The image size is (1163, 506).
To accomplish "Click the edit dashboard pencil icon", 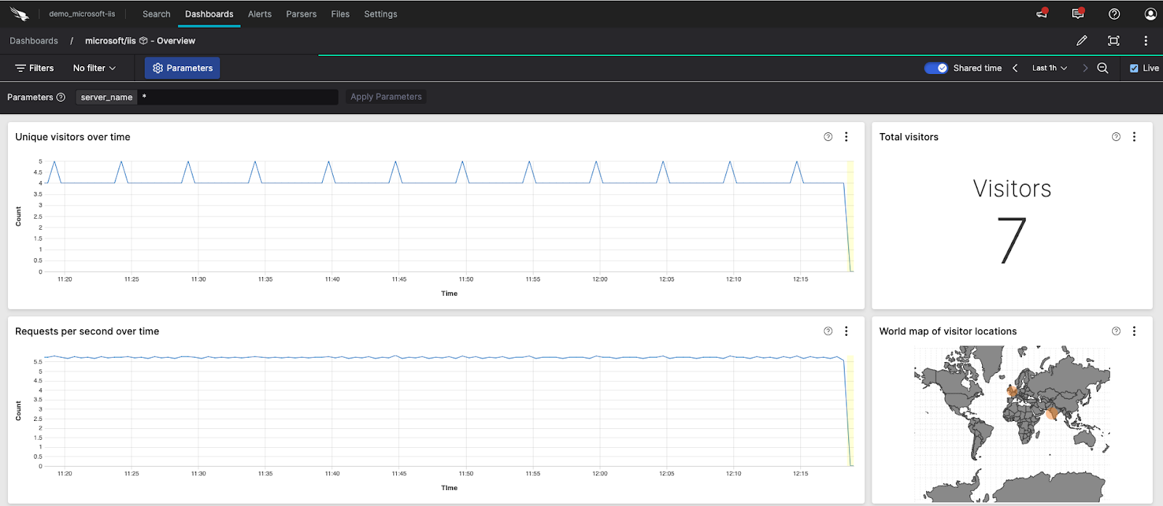I will pos(1082,41).
